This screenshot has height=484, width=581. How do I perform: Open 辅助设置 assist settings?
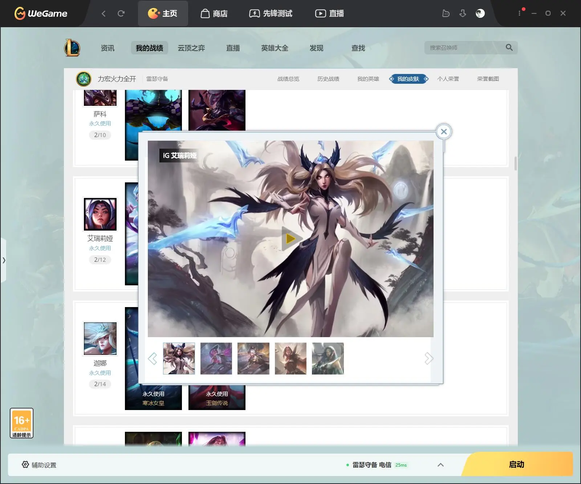[39, 465]
